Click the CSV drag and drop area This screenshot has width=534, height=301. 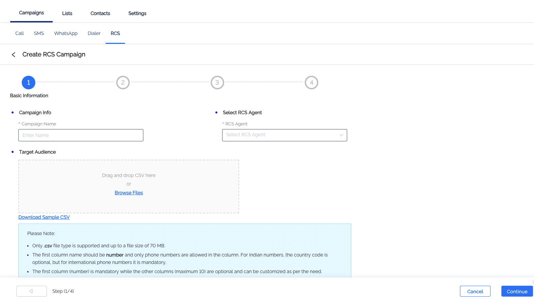[129, 187]
